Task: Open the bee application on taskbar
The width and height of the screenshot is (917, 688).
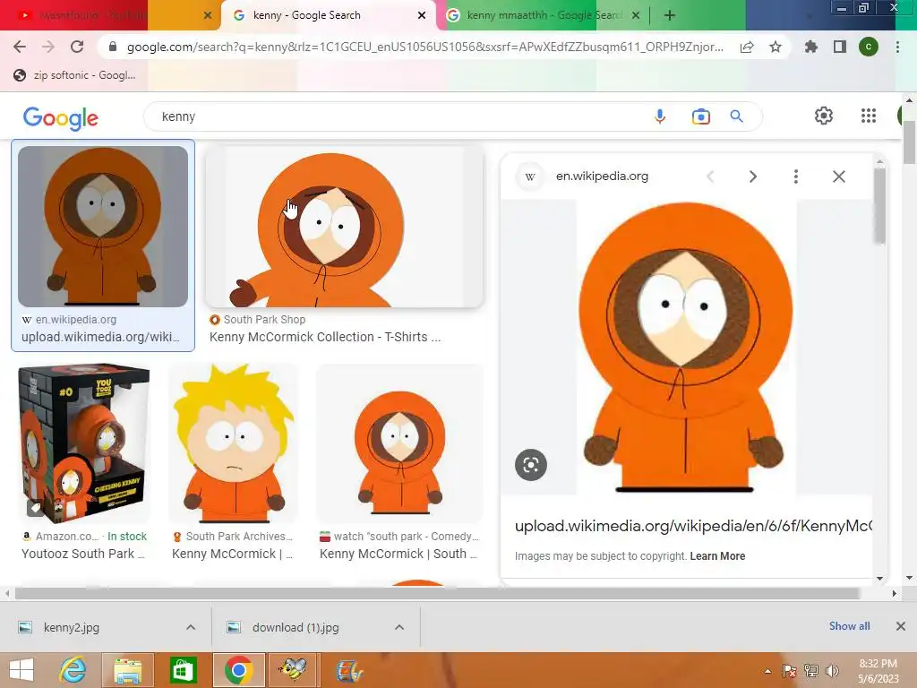Action: tap(294, 670)
